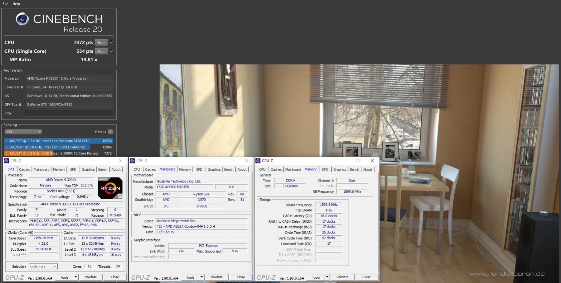
Task: Run the multi-core CPU benchmark
Action: click(x=101, y=42)
